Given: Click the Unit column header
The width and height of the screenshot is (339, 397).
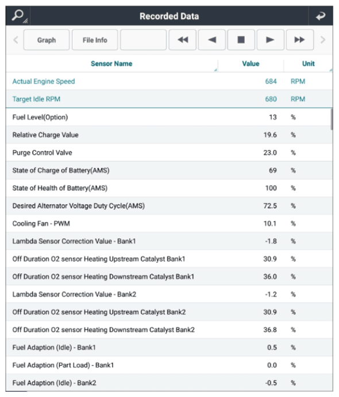Looking at the screenshot, I should (x=308, y=63).
